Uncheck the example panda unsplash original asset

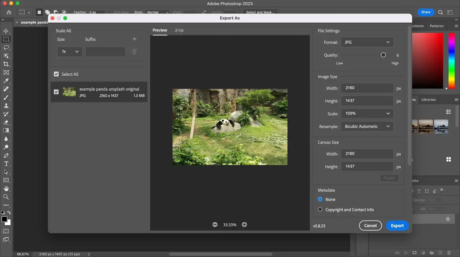[x=56, y=92]
